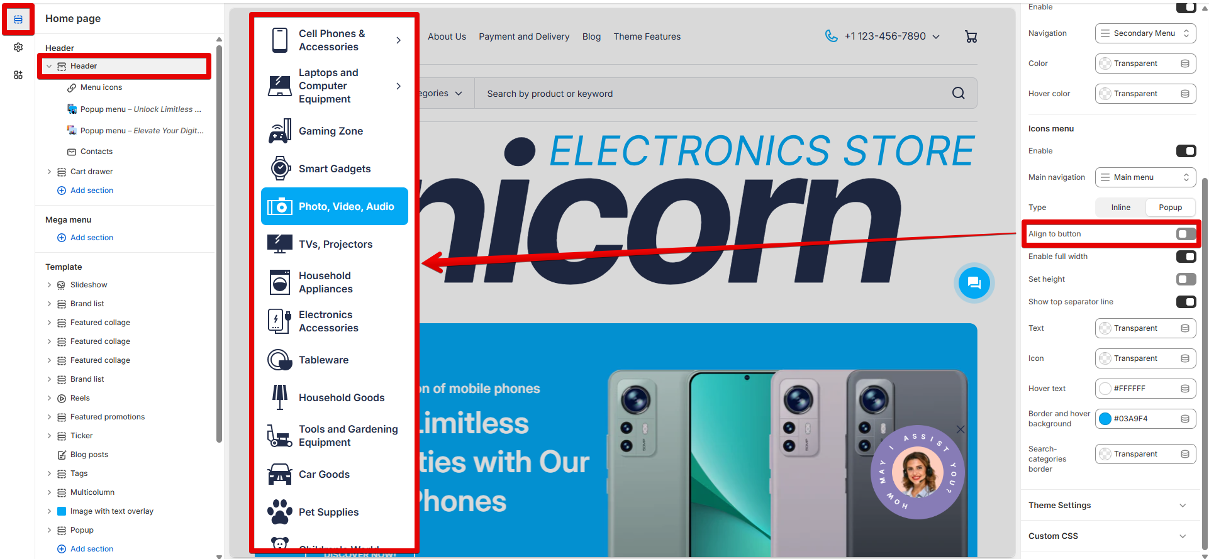The image size is (1209, 559).
Task: Enable the Set height toggle
Action: 1186,279
